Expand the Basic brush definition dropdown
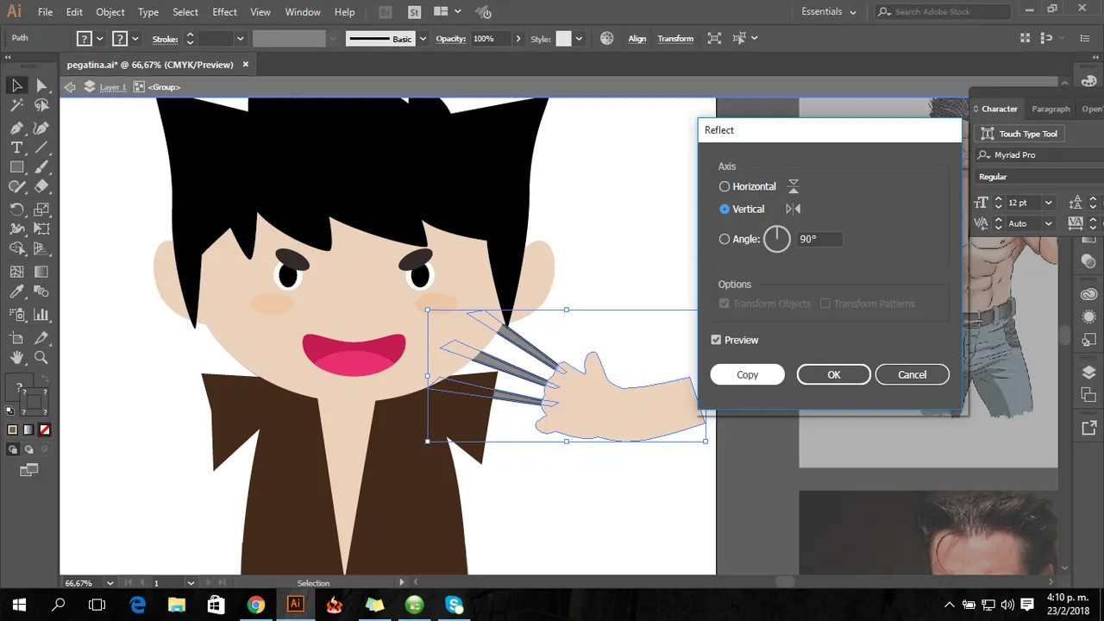This screenshot has width=1104, height=621. [423, 39]
